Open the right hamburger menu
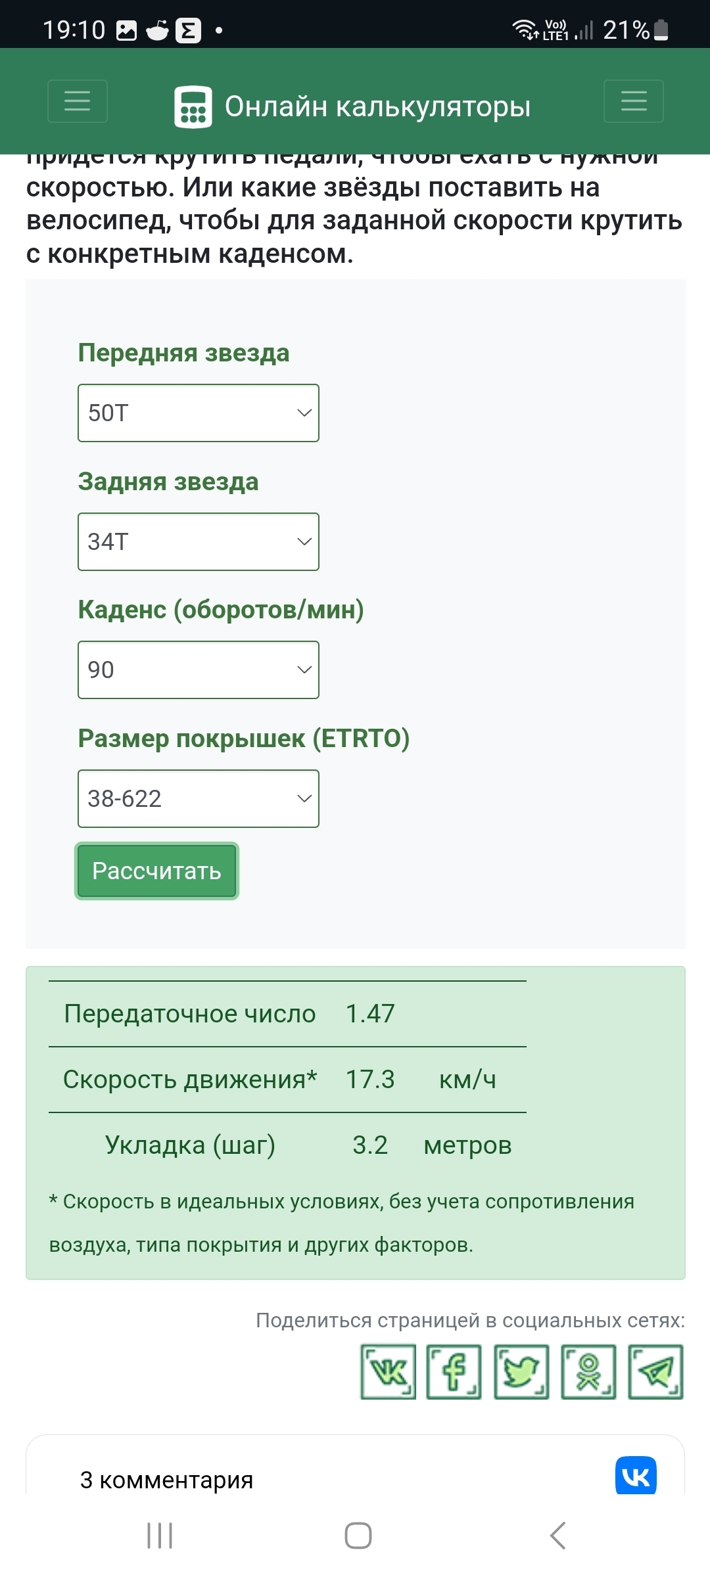Screen dimensions: 710x1577 coord(634,101)
